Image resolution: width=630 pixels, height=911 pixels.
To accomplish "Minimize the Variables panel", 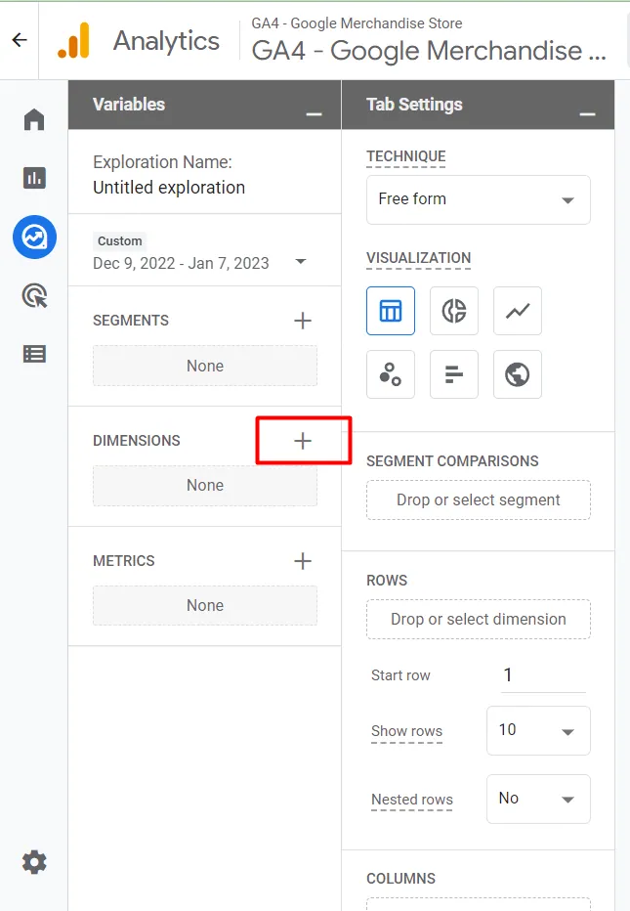I will (315, 113).
